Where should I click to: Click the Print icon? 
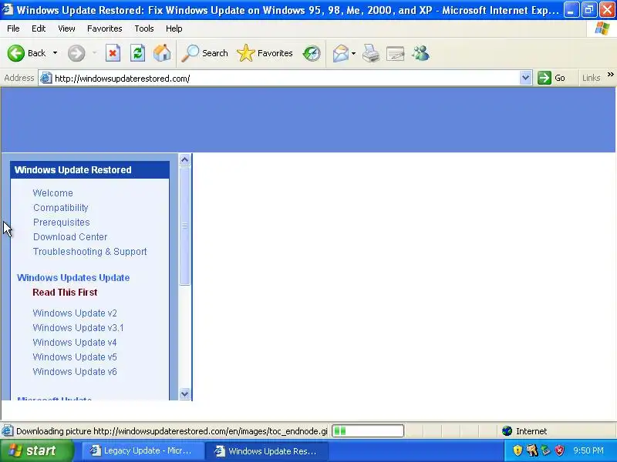(x=371, y=53)
